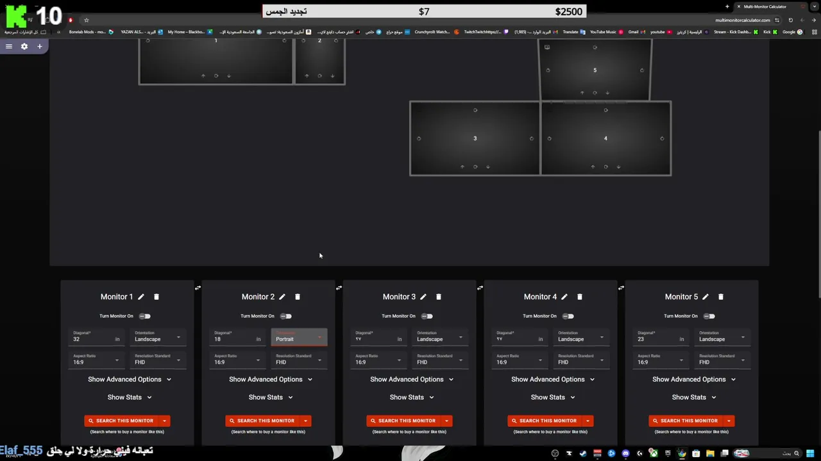
Task: Open Monitor 1 Orientation dropdown
Action: (158, 337)
